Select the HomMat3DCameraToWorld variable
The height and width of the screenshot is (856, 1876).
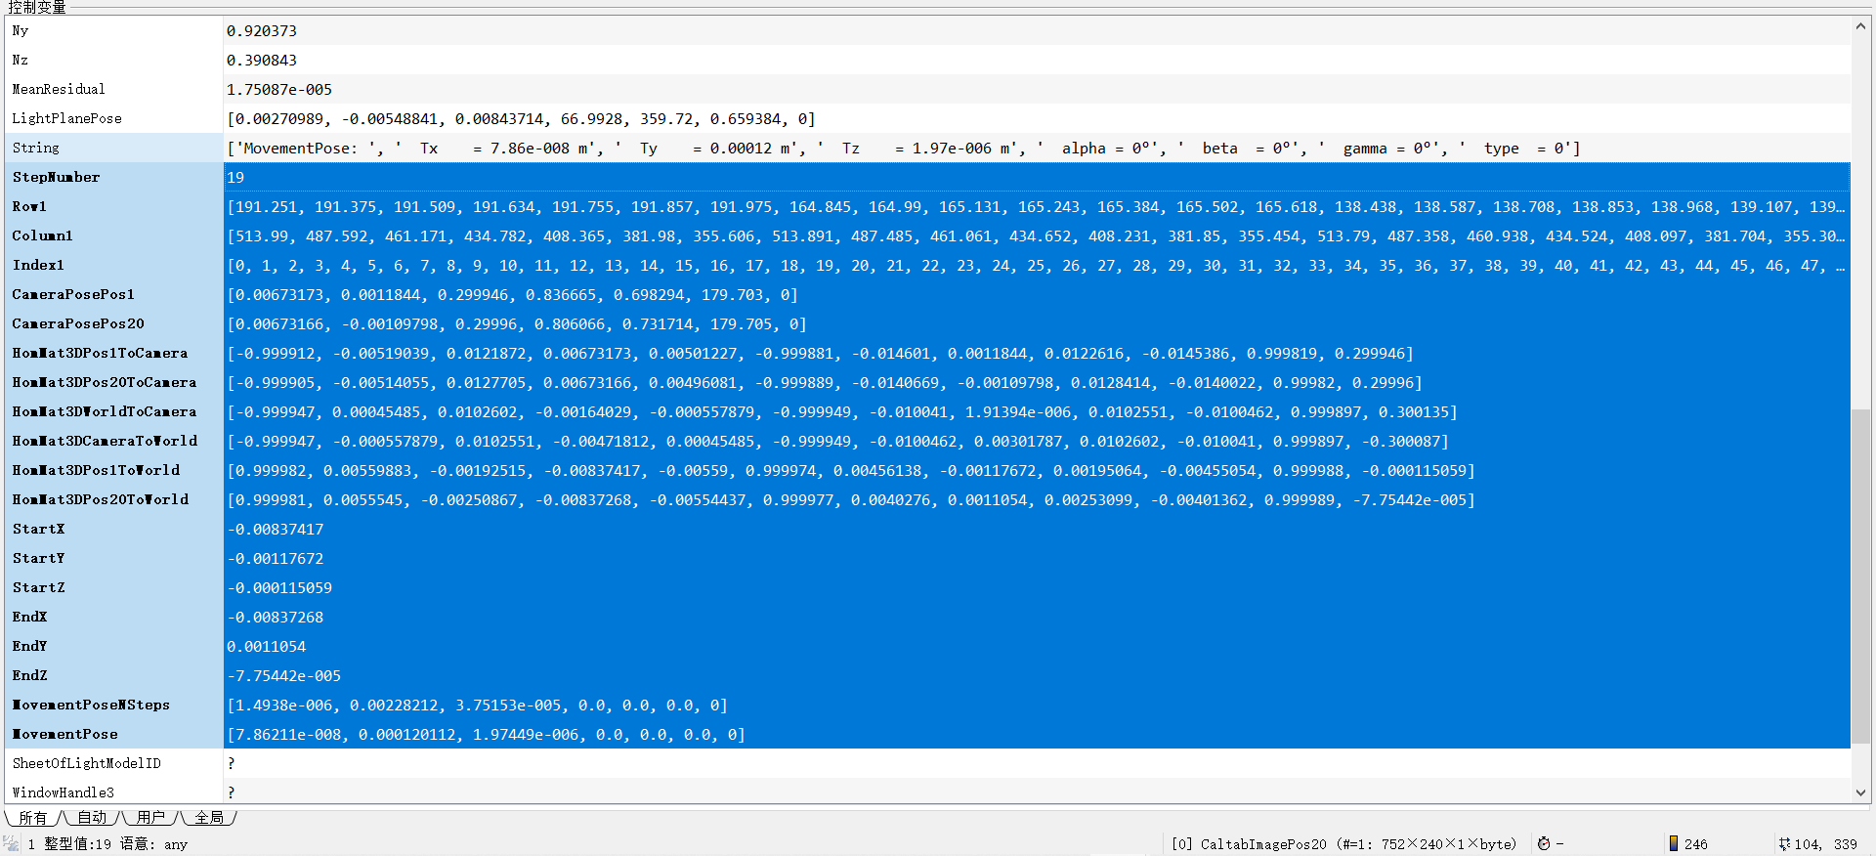pos(105,441)
